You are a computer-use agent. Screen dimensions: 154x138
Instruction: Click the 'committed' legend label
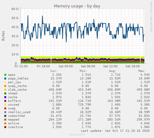coord(16,116)
